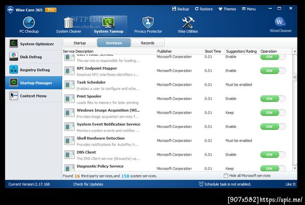Open the WiseCleaner account icon
The width and height of the screenshot is (305, 205).
[x=280, y=22]
